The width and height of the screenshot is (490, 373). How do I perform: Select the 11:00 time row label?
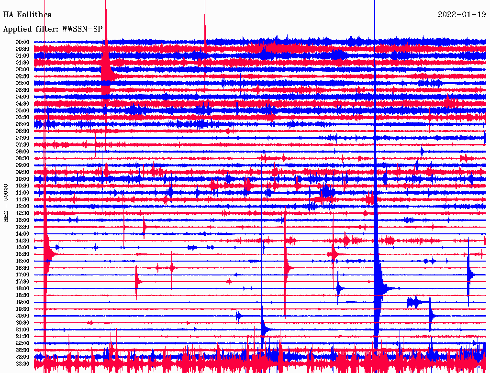pyautogui.click(x=22, y=193)
